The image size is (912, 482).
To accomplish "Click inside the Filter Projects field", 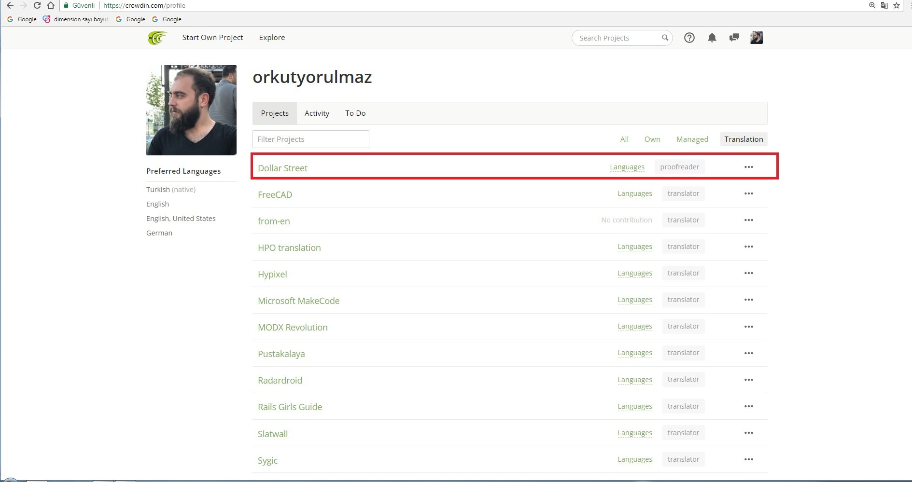I will click(311, 139).
